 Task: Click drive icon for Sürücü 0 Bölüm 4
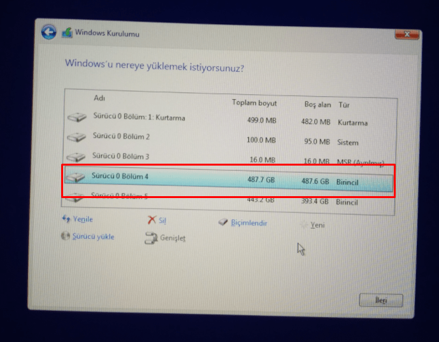pyautogui.click(x=75, y=177)
